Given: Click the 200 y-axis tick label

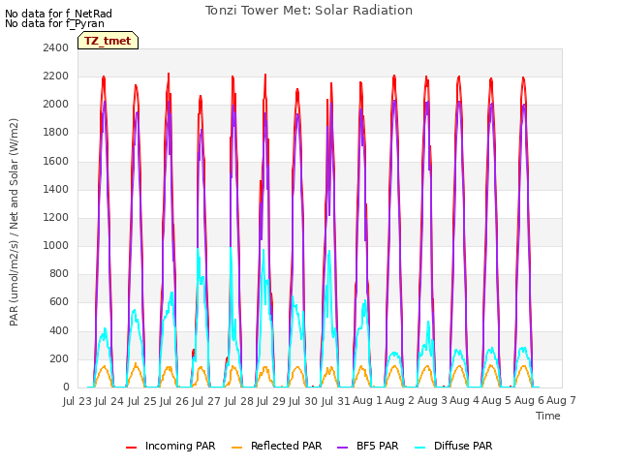Looking at the screenshot, I should [x=59, y=359].
